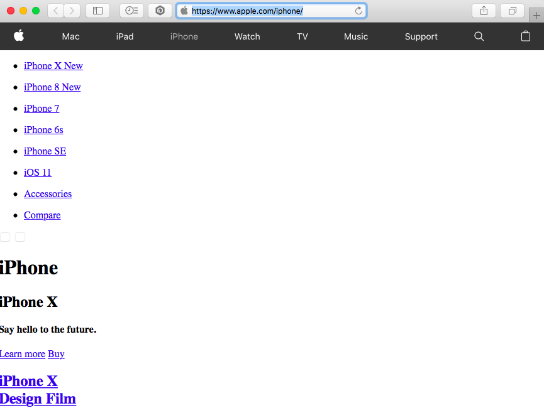Screen dimensions: 544x413
Task: Click the Learn more link
Action: coord(23,354)
